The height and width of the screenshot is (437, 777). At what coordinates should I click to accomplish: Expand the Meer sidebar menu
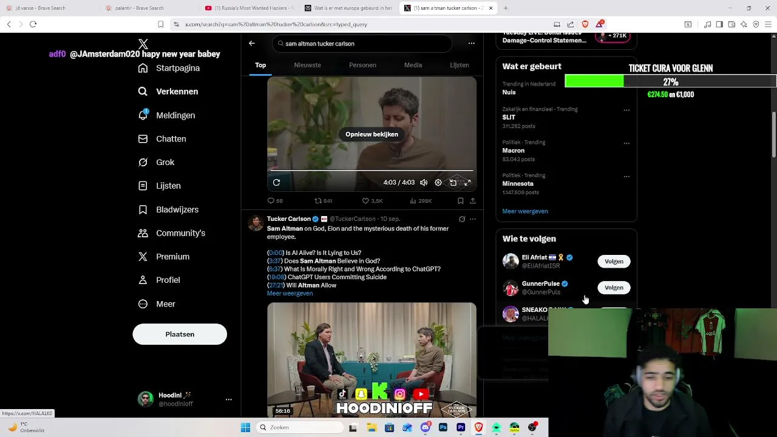157,304
